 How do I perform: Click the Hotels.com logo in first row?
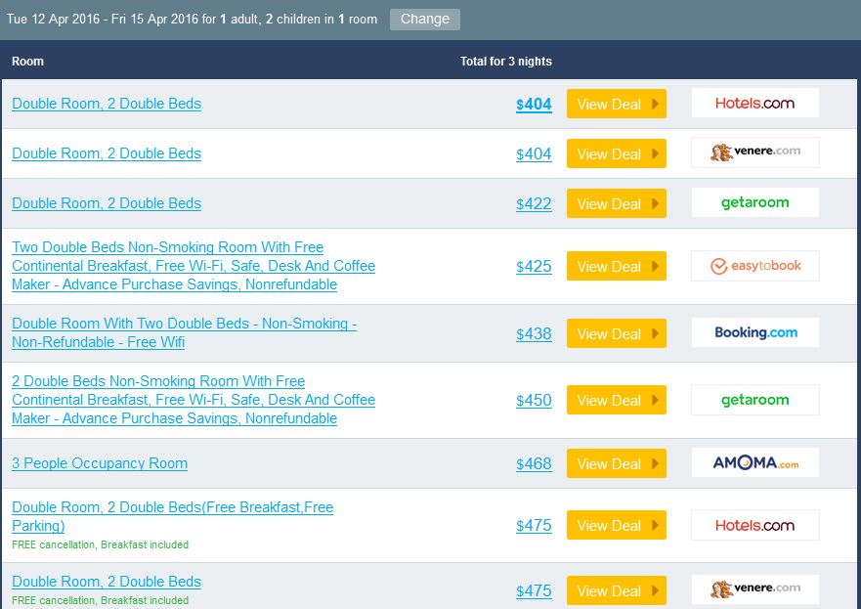754,104
